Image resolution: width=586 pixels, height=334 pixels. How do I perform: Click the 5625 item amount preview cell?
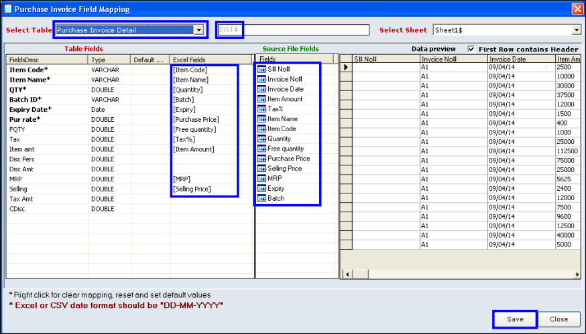(x=568, y=179)
